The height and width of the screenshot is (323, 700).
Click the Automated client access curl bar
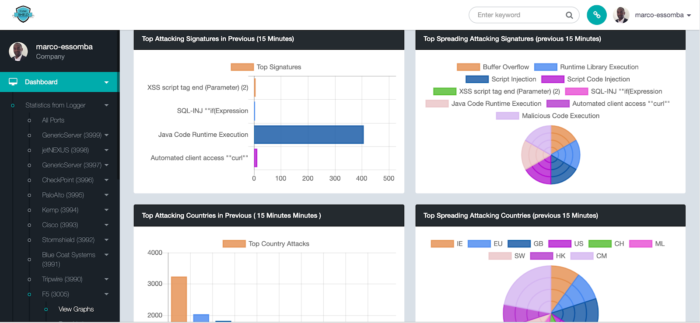[x=255, y=158]
